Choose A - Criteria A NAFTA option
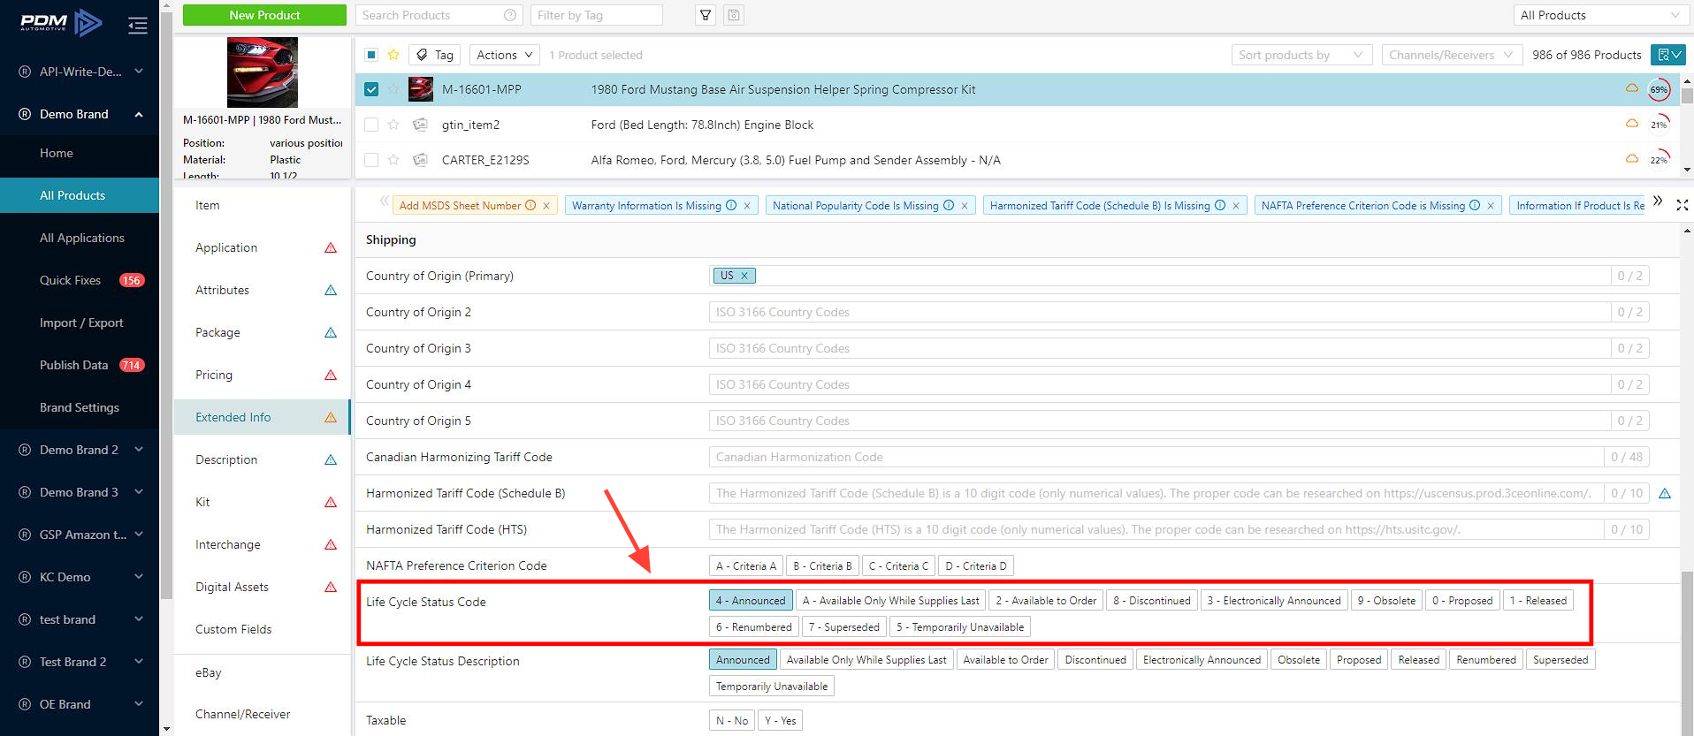 746,566
